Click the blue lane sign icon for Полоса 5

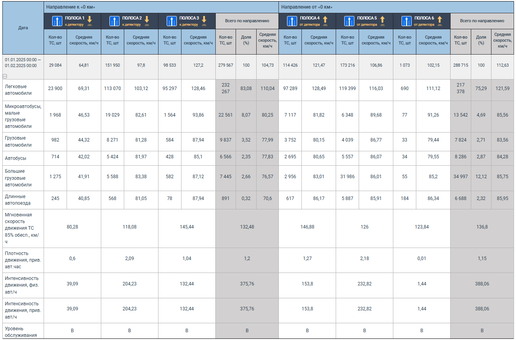pyautogui.click(x=349, y=21)
